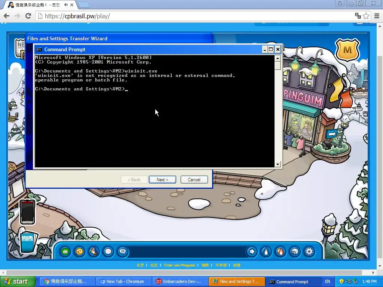383x287 pixels.
Task: Click the 主页 home link below game
Action: (x=140, y=265)
